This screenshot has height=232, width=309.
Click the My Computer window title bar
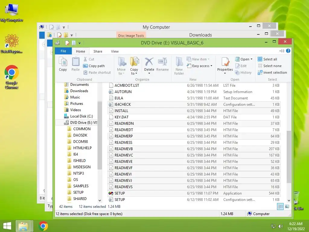156,27
